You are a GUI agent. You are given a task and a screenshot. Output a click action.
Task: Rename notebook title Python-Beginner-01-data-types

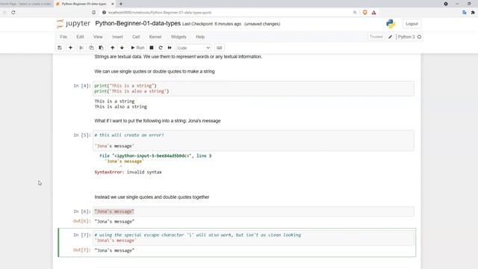point(137,23)
